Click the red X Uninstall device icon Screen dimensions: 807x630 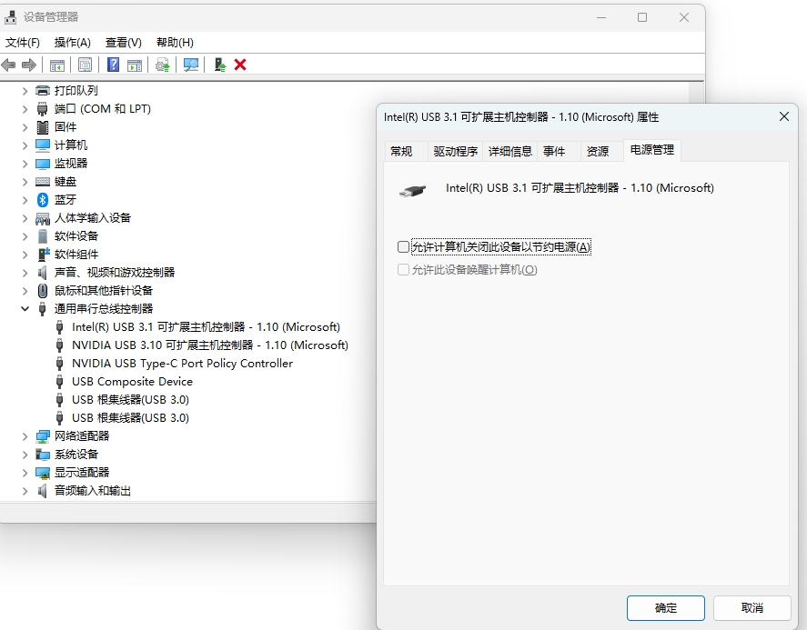(x=240, y=65)
